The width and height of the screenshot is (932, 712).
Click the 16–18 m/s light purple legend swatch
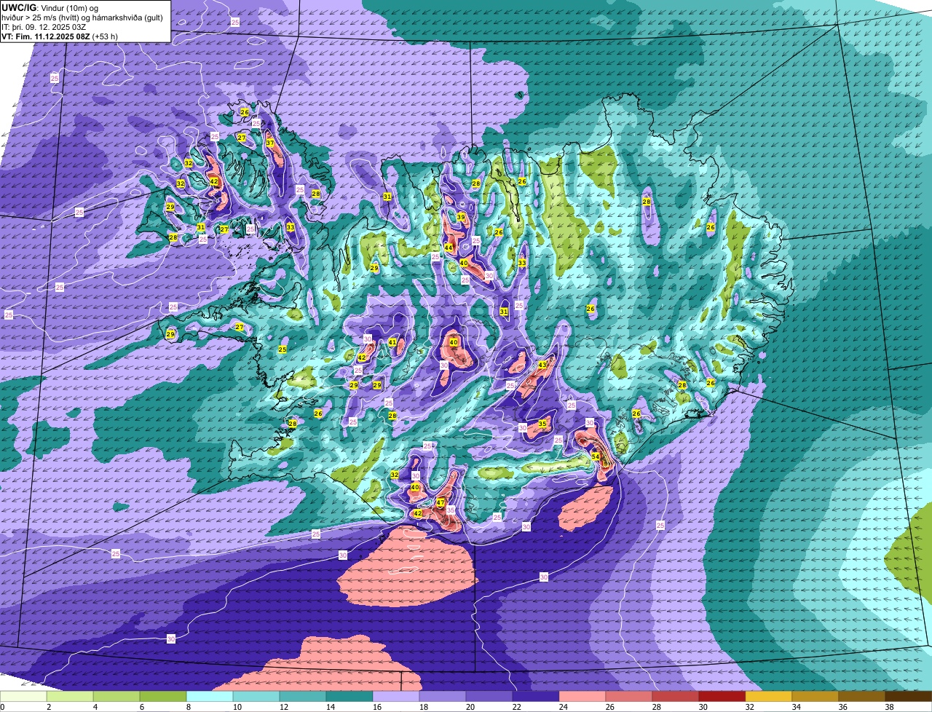(x=397, y=696)
